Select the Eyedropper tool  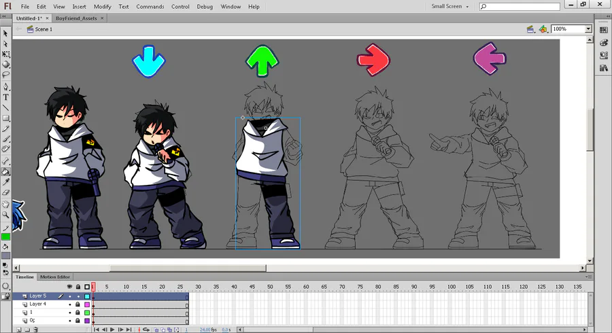[x=6, y=181]
